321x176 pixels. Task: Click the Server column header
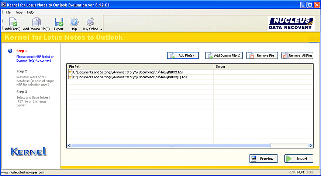click(263, 67)
